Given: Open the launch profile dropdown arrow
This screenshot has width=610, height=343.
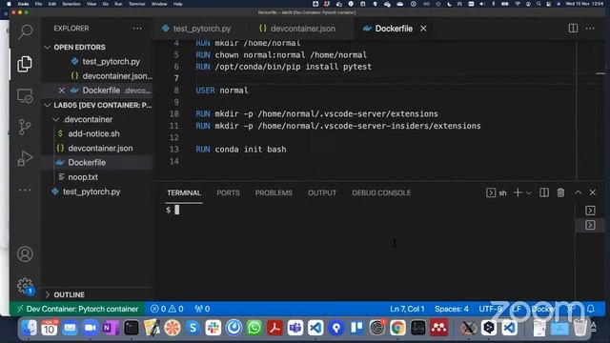Looking at the screenshot, I should point(529,192).
